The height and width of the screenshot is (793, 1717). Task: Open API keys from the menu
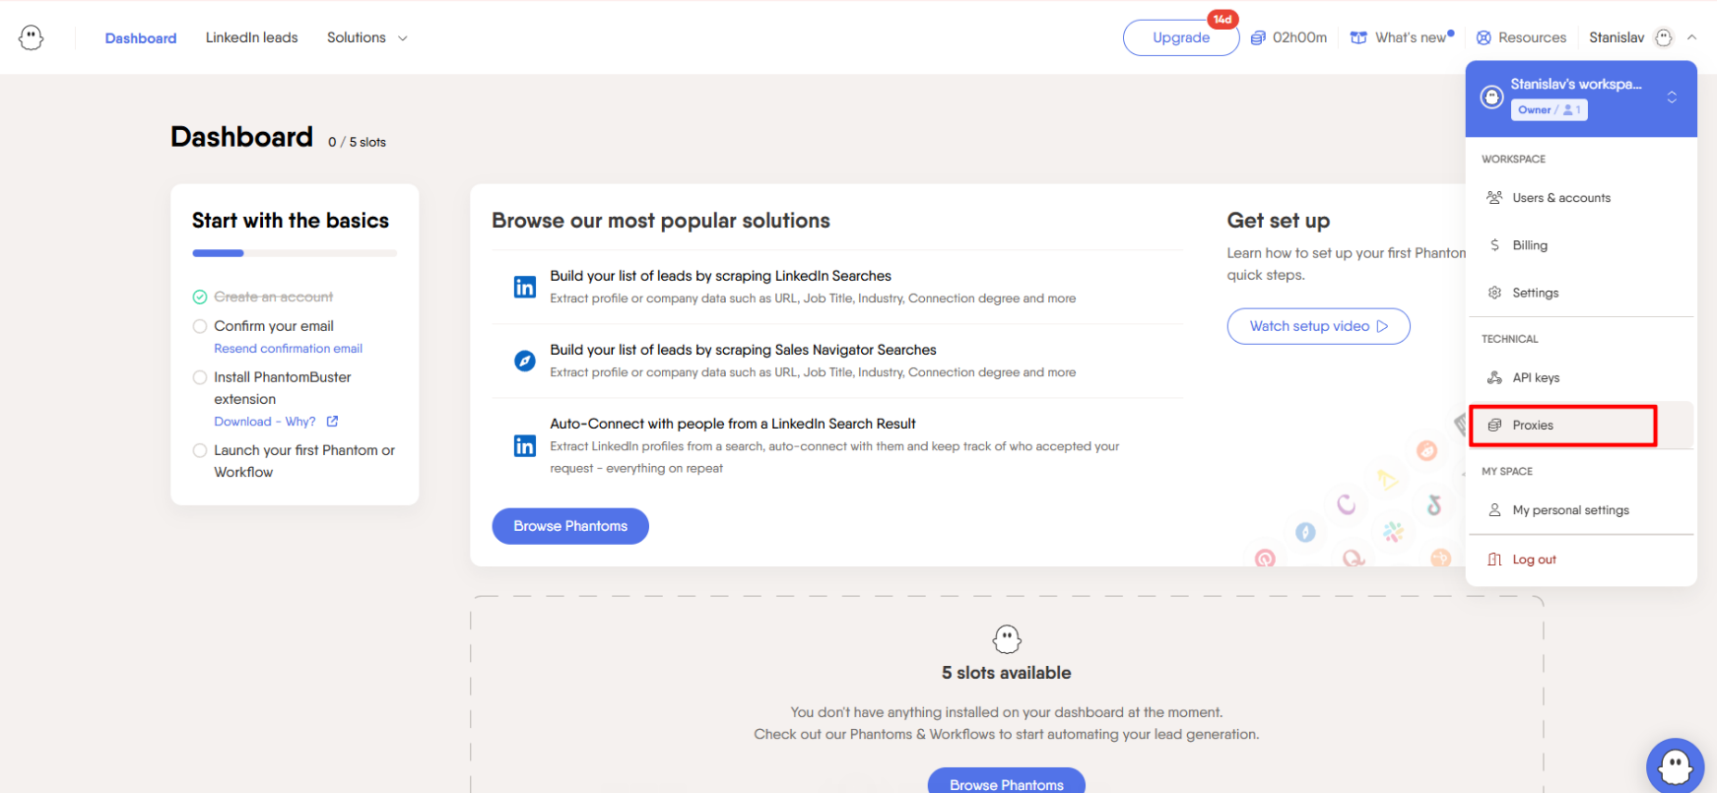(1535, 377)
